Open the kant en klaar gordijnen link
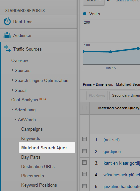Viewport: 140px width, 191px height. (122, 163)
